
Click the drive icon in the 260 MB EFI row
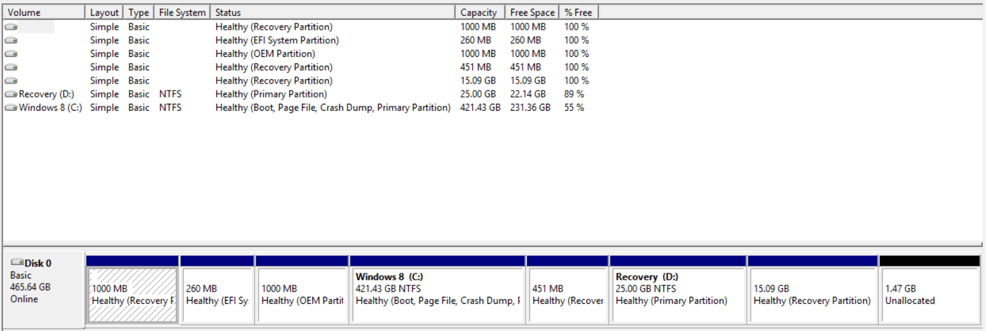[11, 41]
